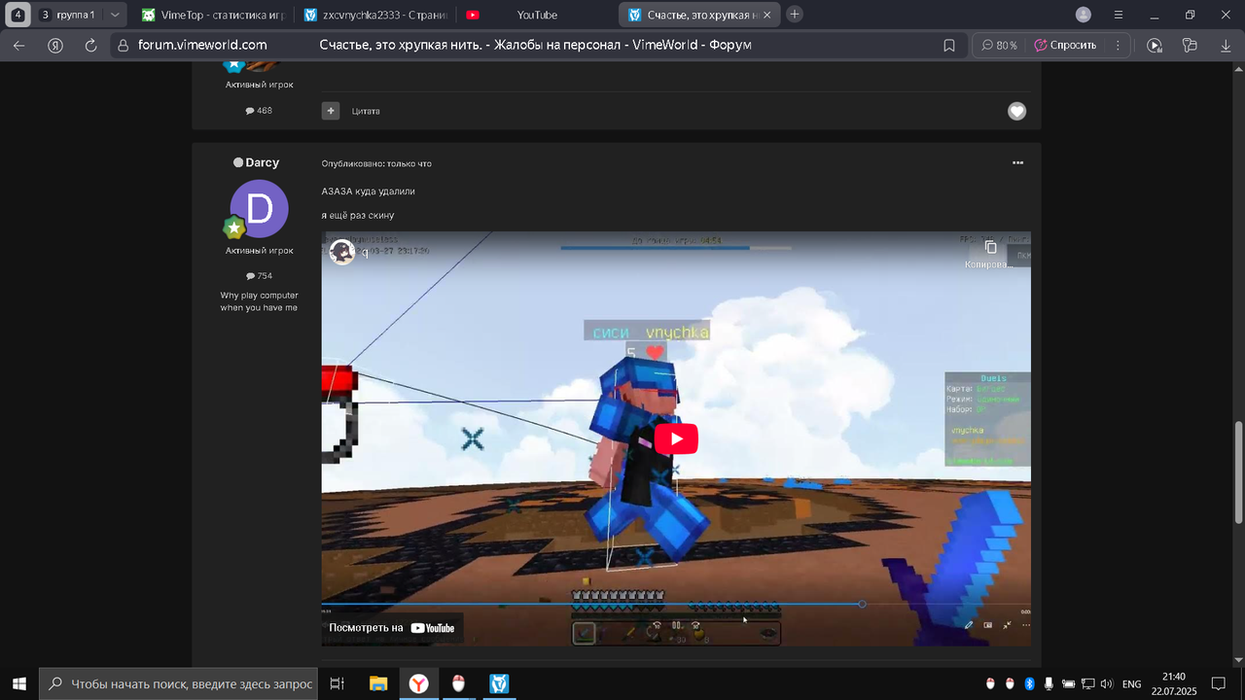This screenshot has height=700, width=1245.
Task: Reload the page
Action: pyautogui.click(x=91, y=45)
